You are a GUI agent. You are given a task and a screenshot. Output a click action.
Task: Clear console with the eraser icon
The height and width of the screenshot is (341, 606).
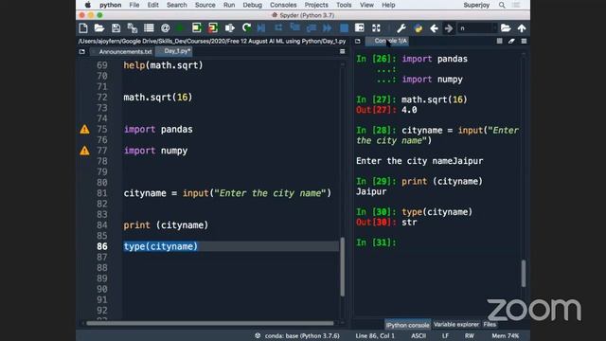pos(511,41)
